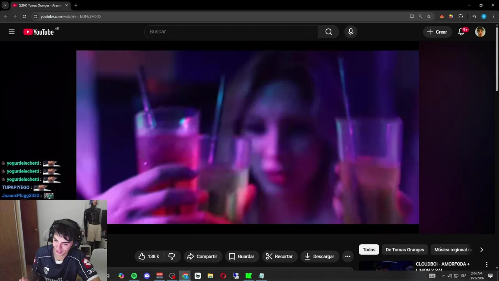499x281 pixels.
Task: Open the colorful circles extension
Action: 451,16
